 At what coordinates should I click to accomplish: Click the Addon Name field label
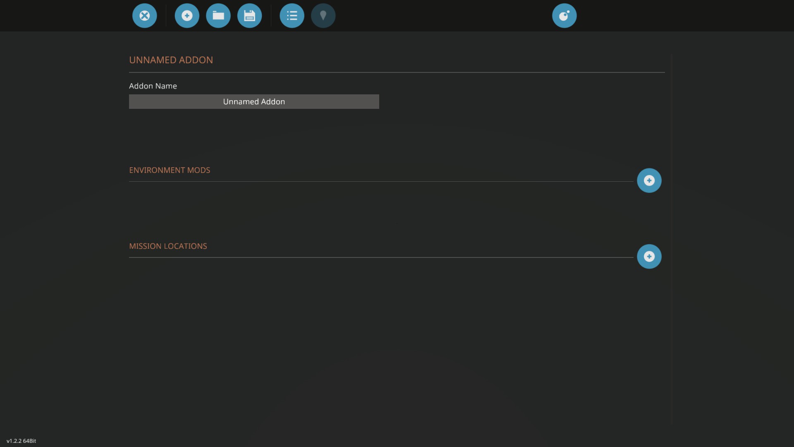click(153, 86)
